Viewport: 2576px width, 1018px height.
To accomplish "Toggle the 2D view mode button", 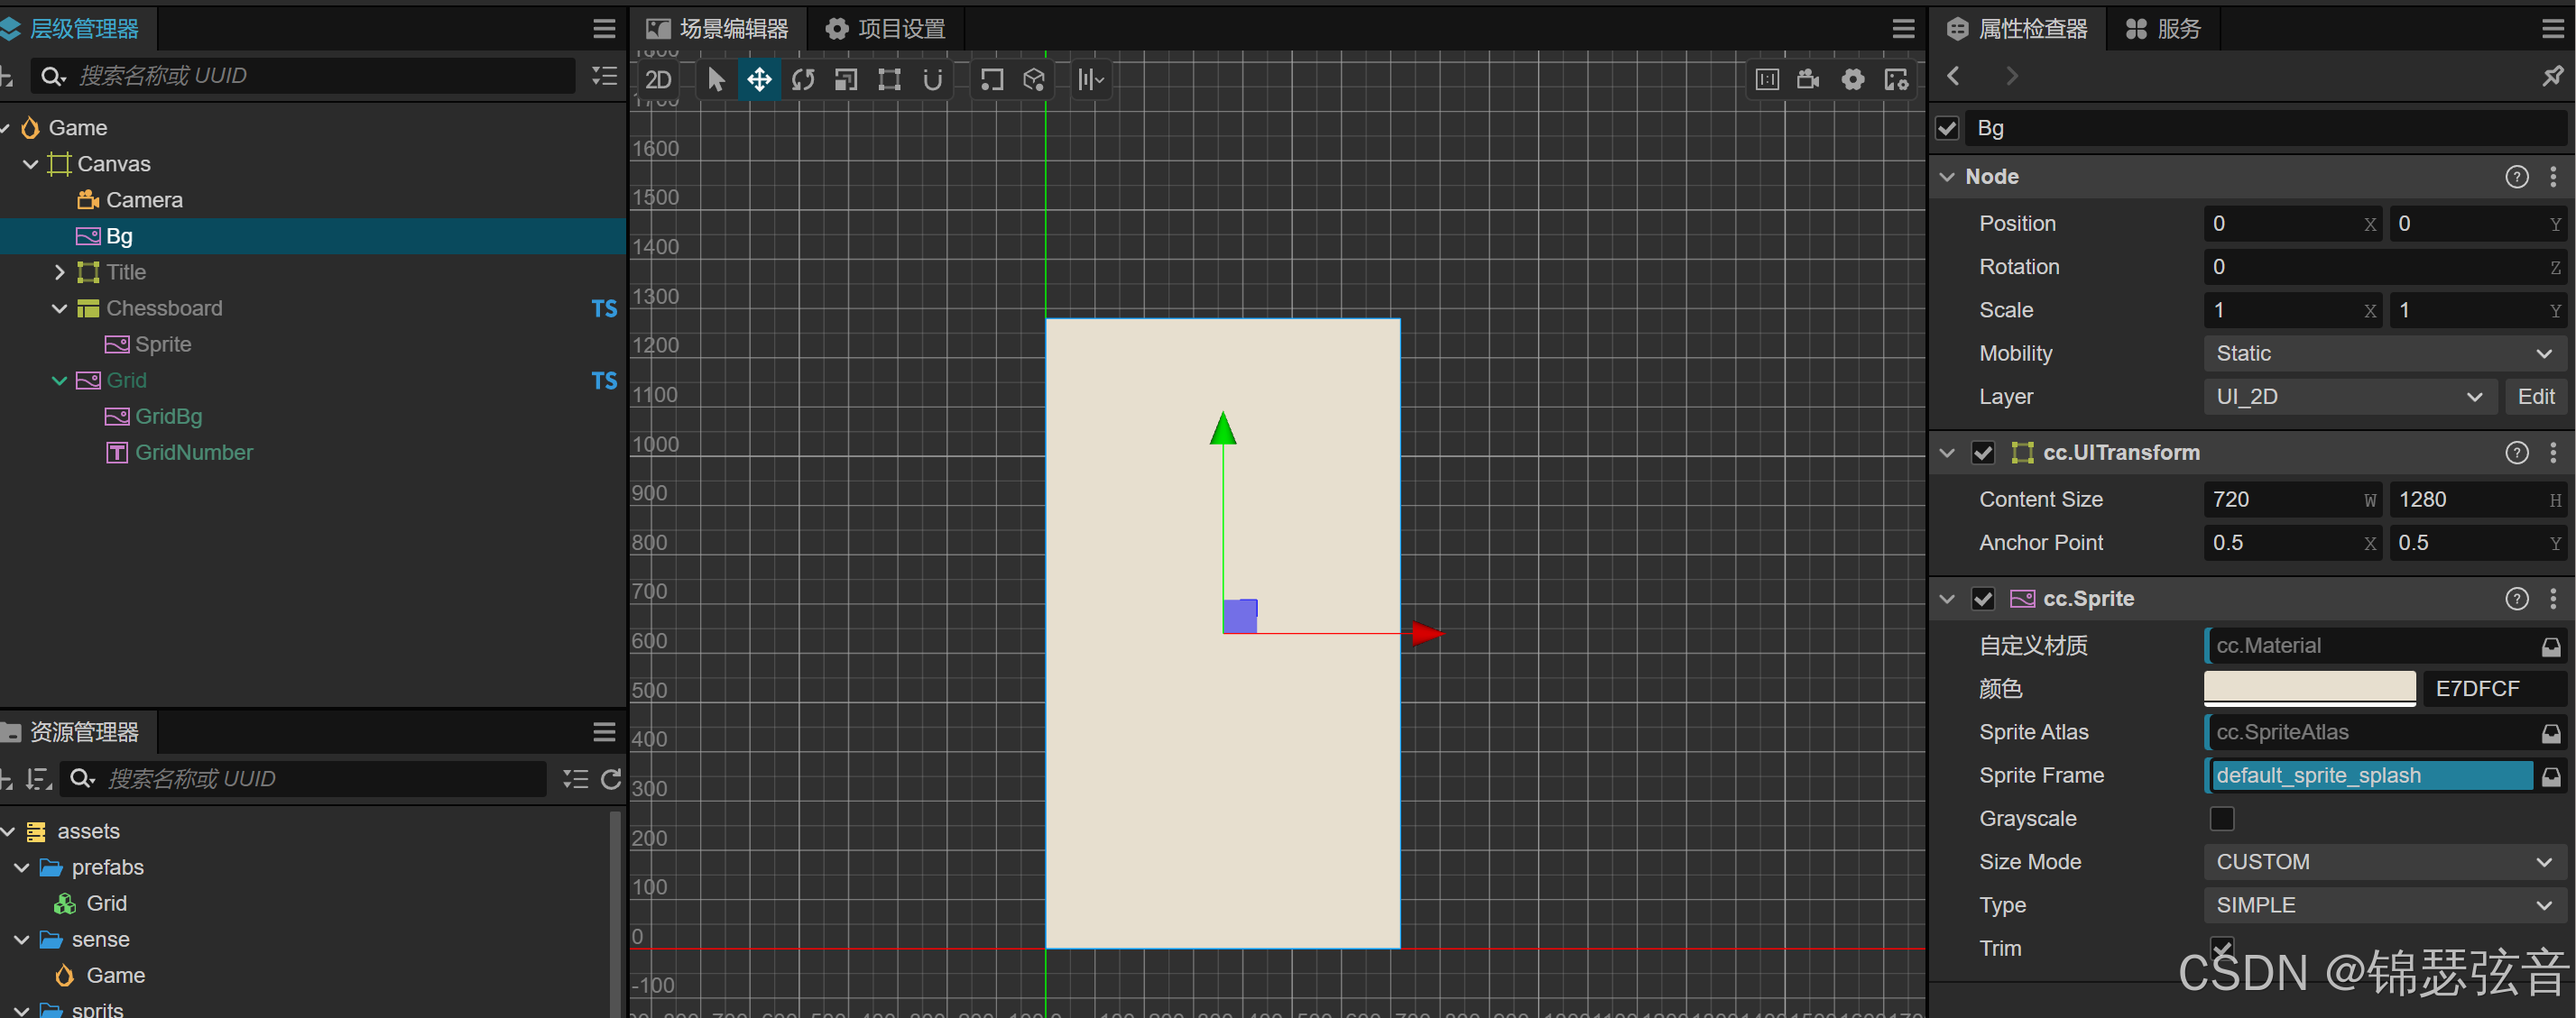I will coord(658,79).
